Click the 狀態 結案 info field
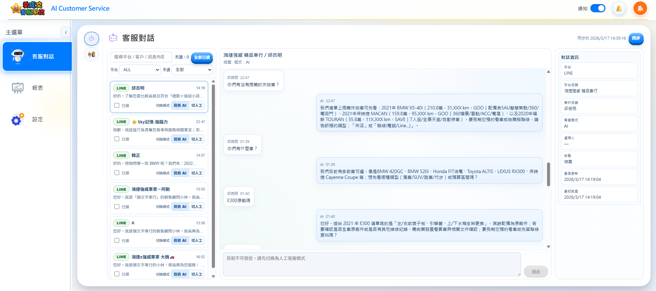 599,159
